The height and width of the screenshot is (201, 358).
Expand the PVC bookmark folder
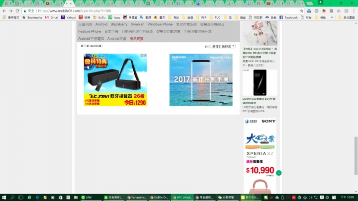215,17
